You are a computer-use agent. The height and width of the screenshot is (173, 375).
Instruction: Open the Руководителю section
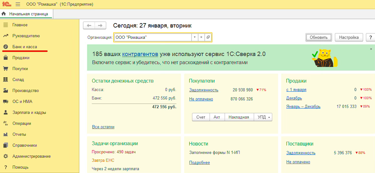26,36
